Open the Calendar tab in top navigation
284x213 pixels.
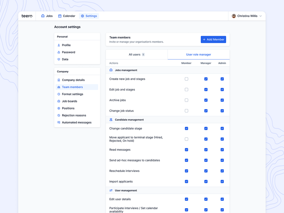(x=67, y=16)
